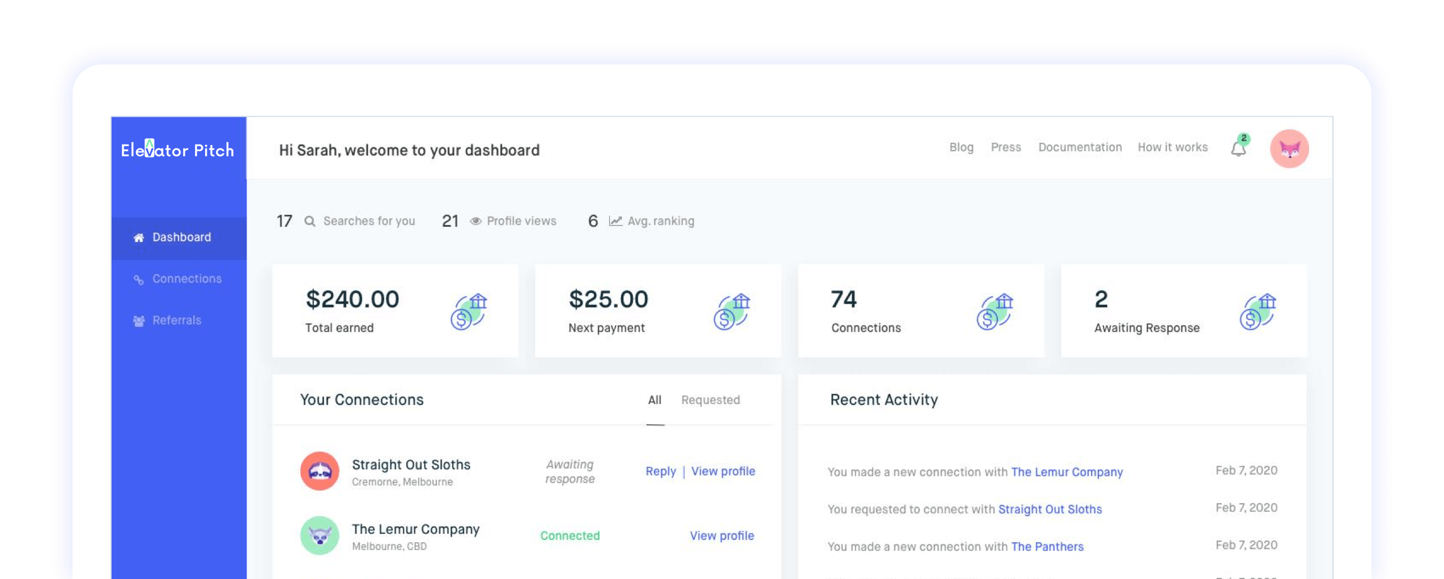Viewport: 1444px width, 579px height.
Task: Click The Lemur Company avatar
Action: click(x=320, y=535)
